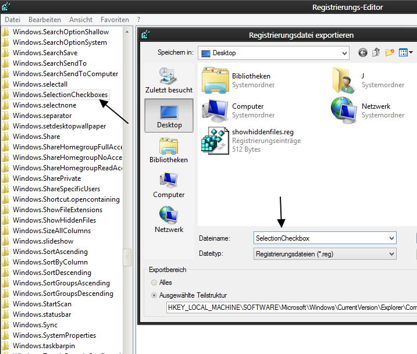Click folder icon of Windows.Share key
Screen dimensions: 417x354
5,137
